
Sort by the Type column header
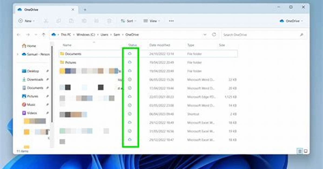point(191,45)
